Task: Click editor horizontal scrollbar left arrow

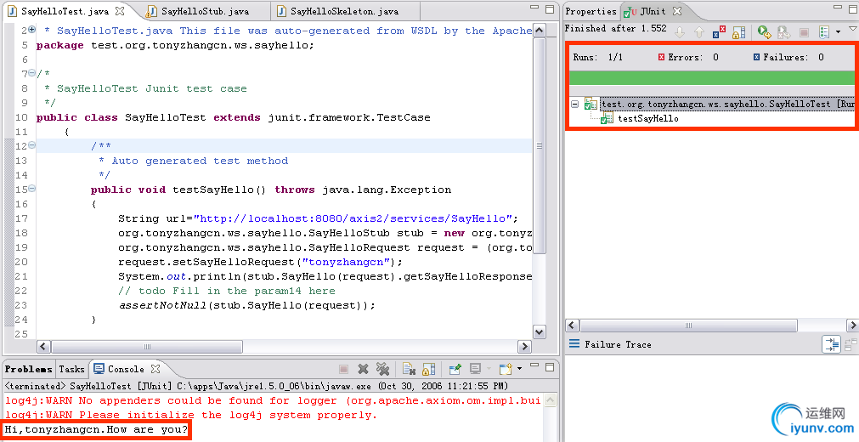Action: pyautogui.click(x=44, y=347)
